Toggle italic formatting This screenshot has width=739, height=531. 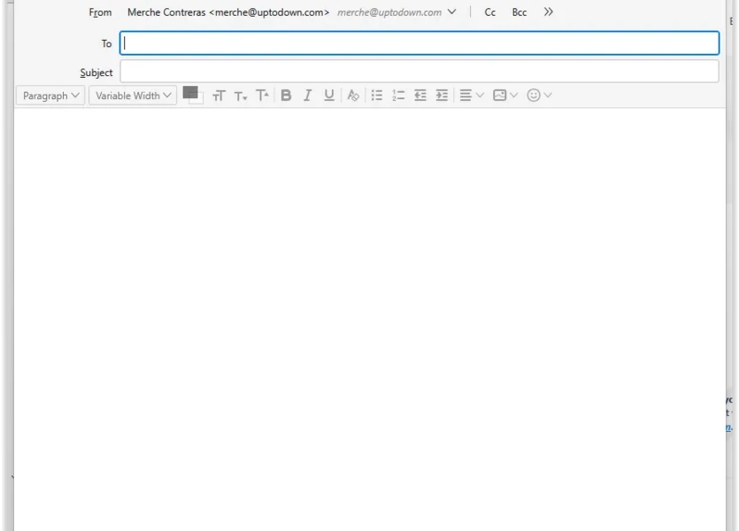click(307, 96)
